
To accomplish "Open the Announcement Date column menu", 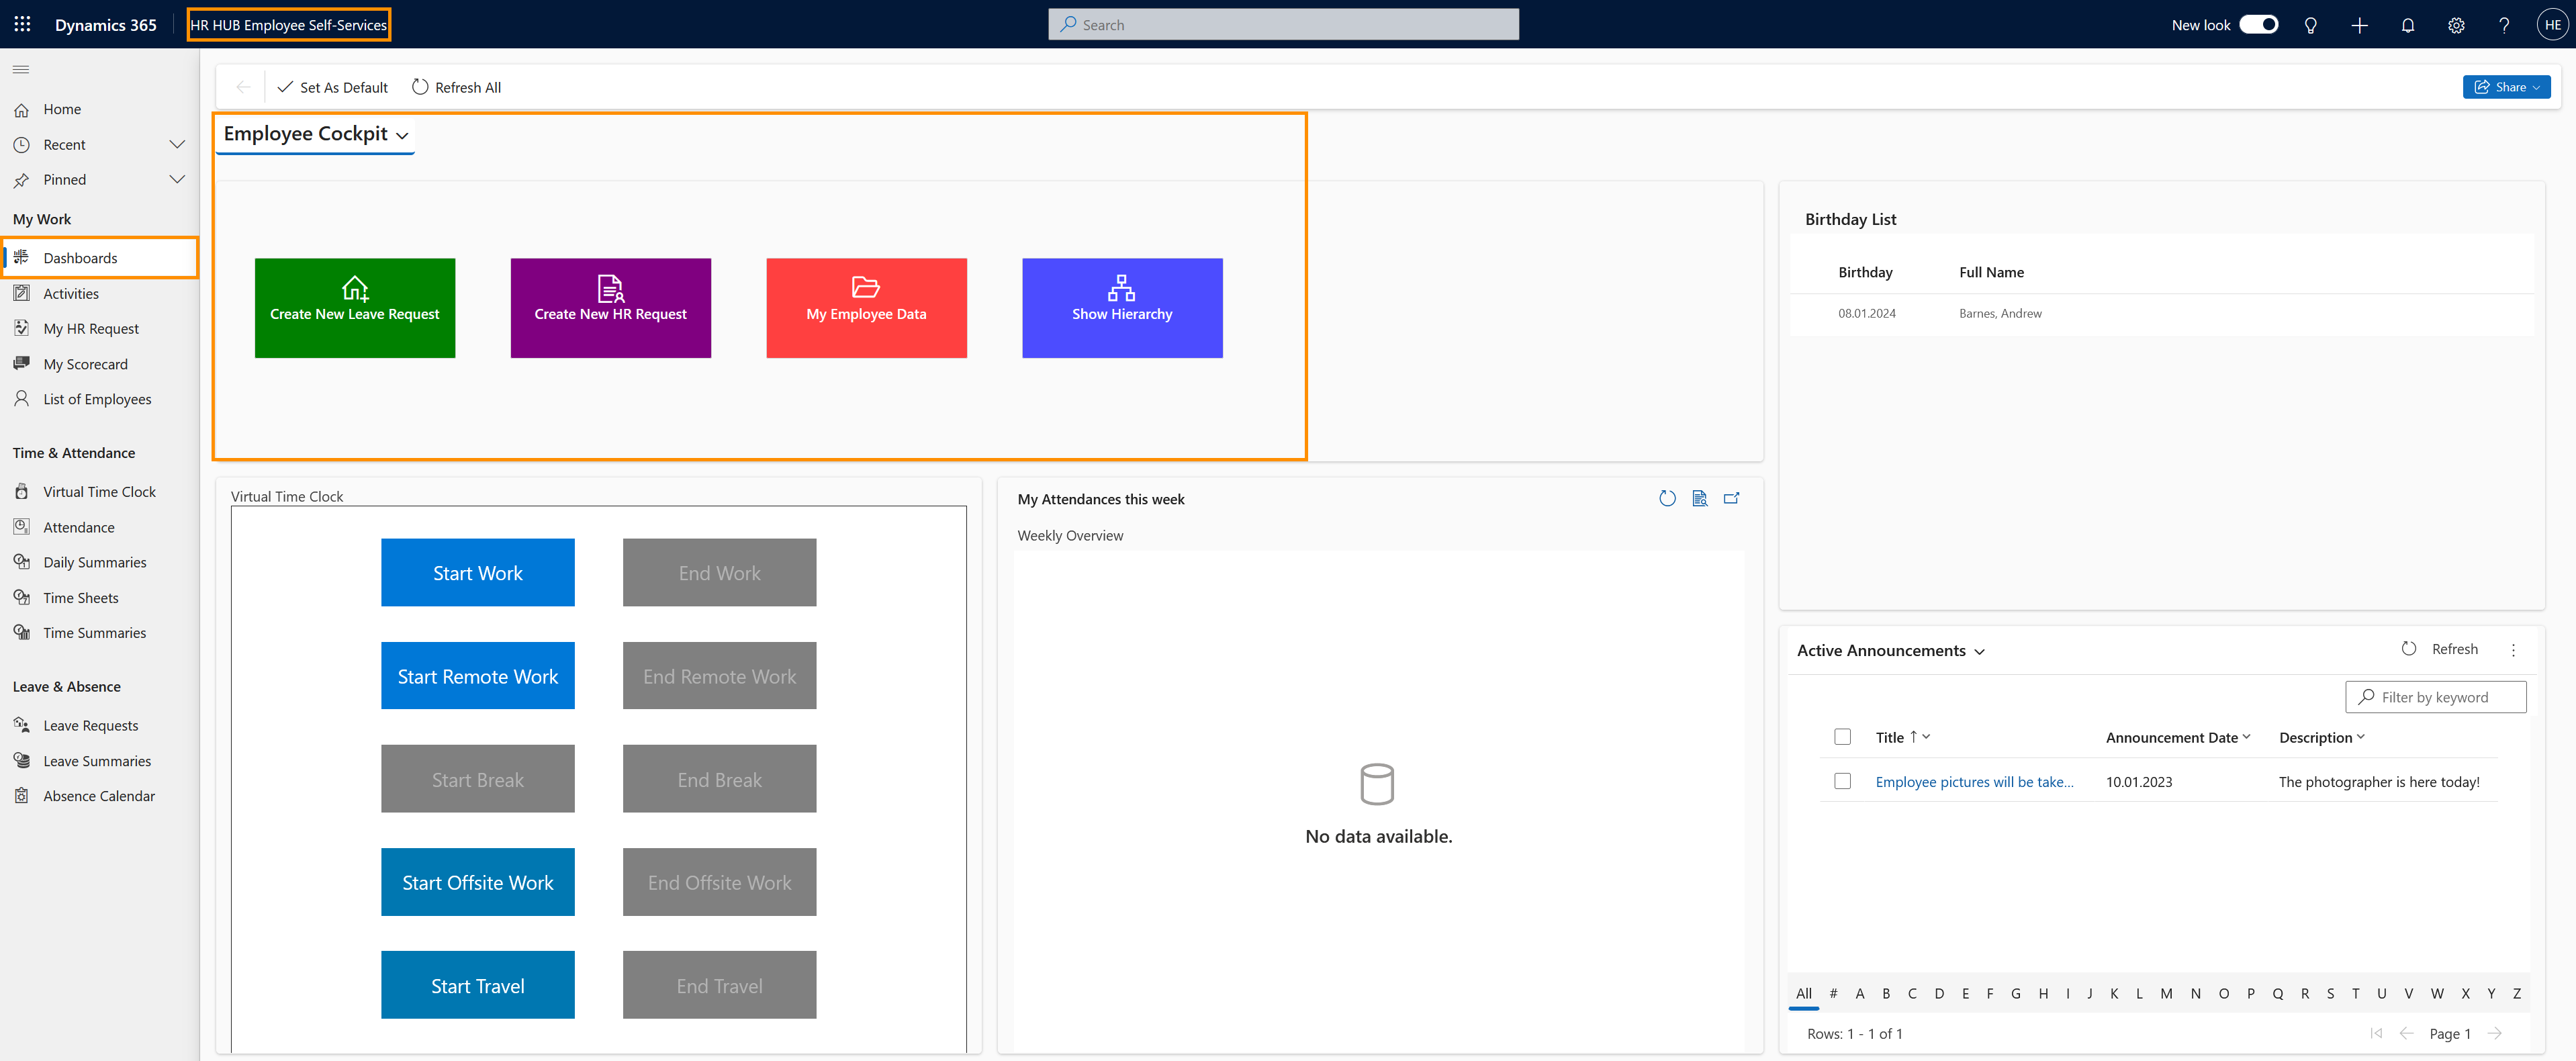I will pos(2178,737).
